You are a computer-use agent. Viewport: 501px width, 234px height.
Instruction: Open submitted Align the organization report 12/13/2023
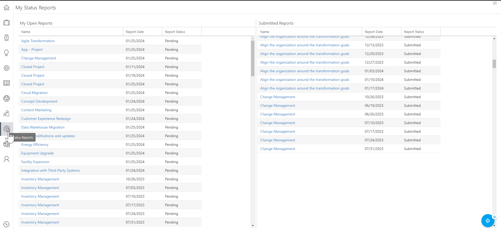pyautogui.click(x=305, y=45)
